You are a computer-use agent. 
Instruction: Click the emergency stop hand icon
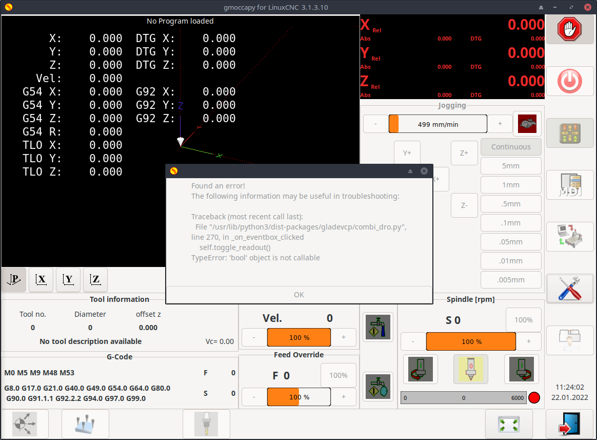pos(570,29)
